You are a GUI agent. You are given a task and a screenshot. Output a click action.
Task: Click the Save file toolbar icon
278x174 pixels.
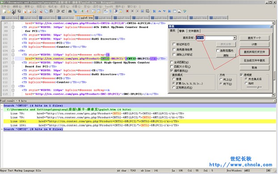click(14, 11)
